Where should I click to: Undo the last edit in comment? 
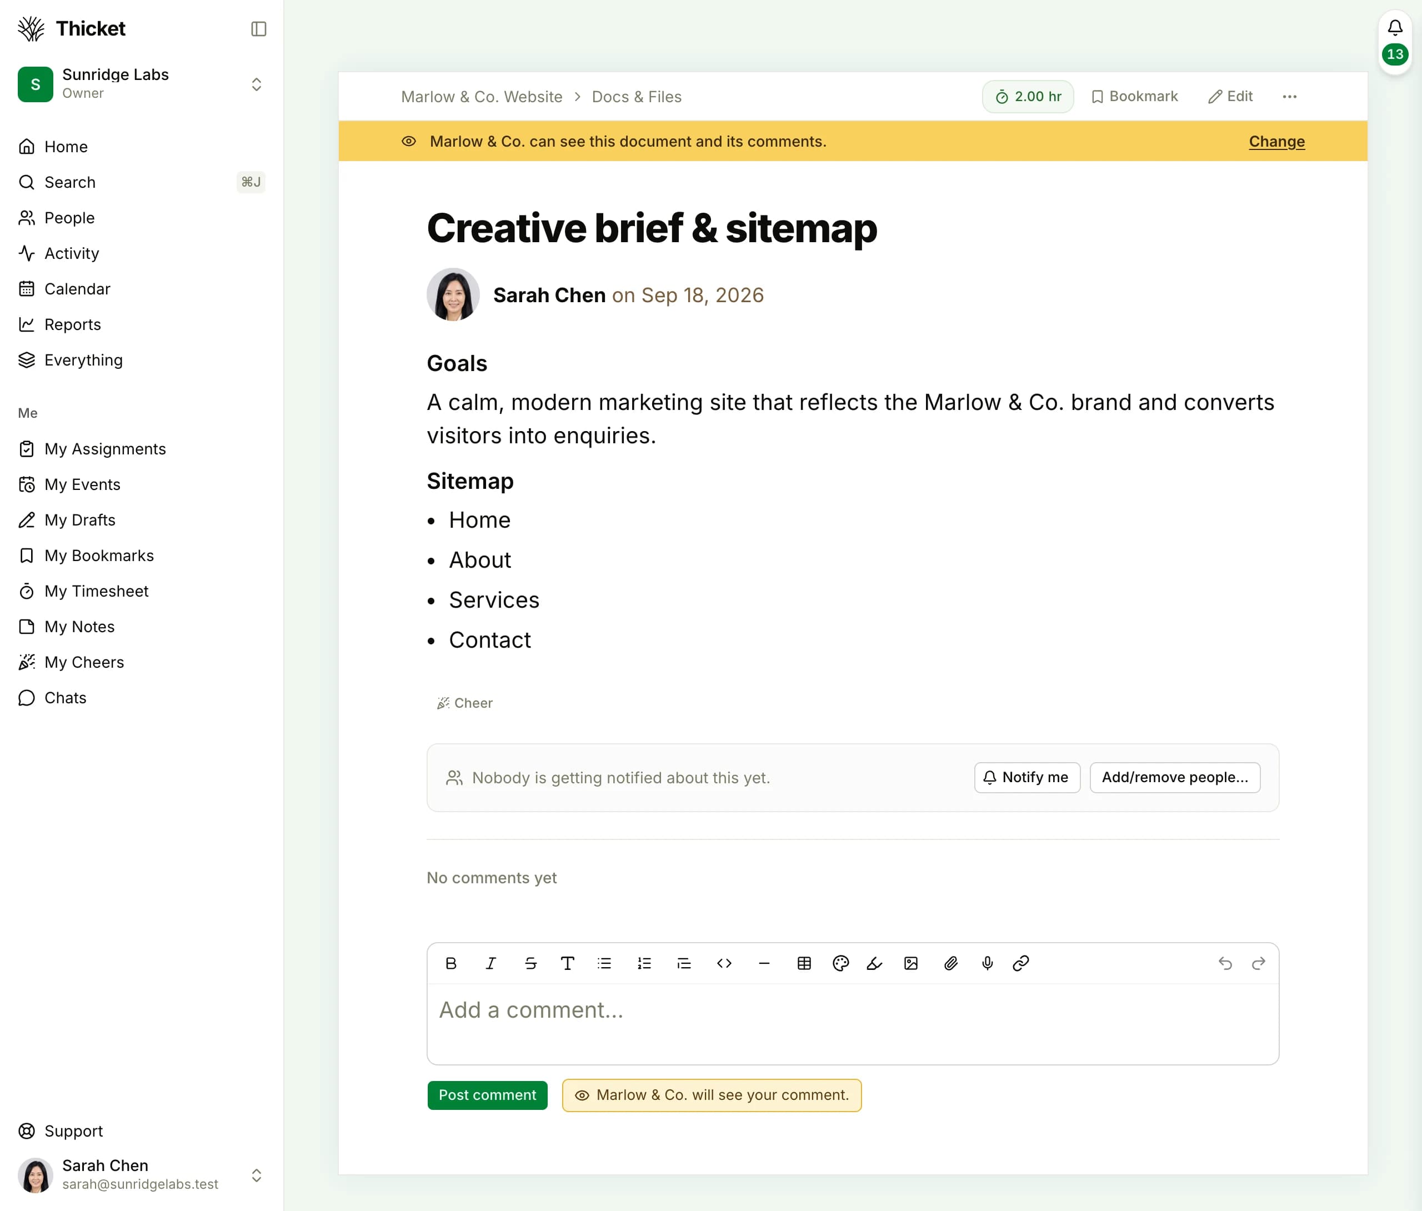tap(1225, 963)
